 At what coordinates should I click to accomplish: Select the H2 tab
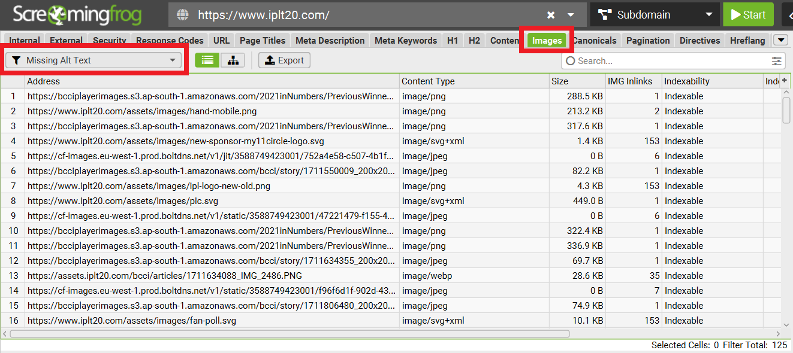[x=474, y=41]
